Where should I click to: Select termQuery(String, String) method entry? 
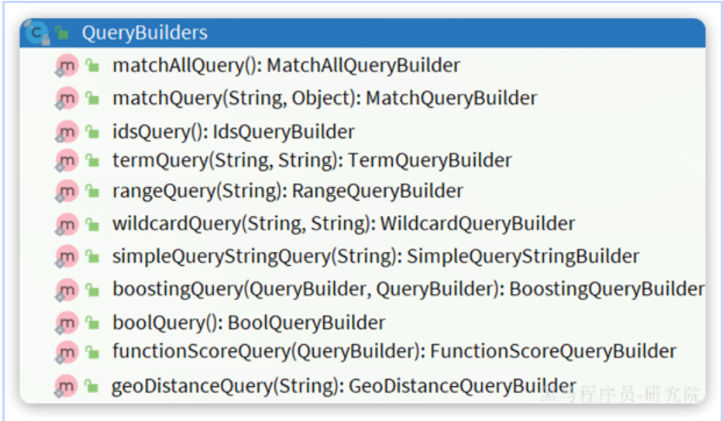pos(312,160)
